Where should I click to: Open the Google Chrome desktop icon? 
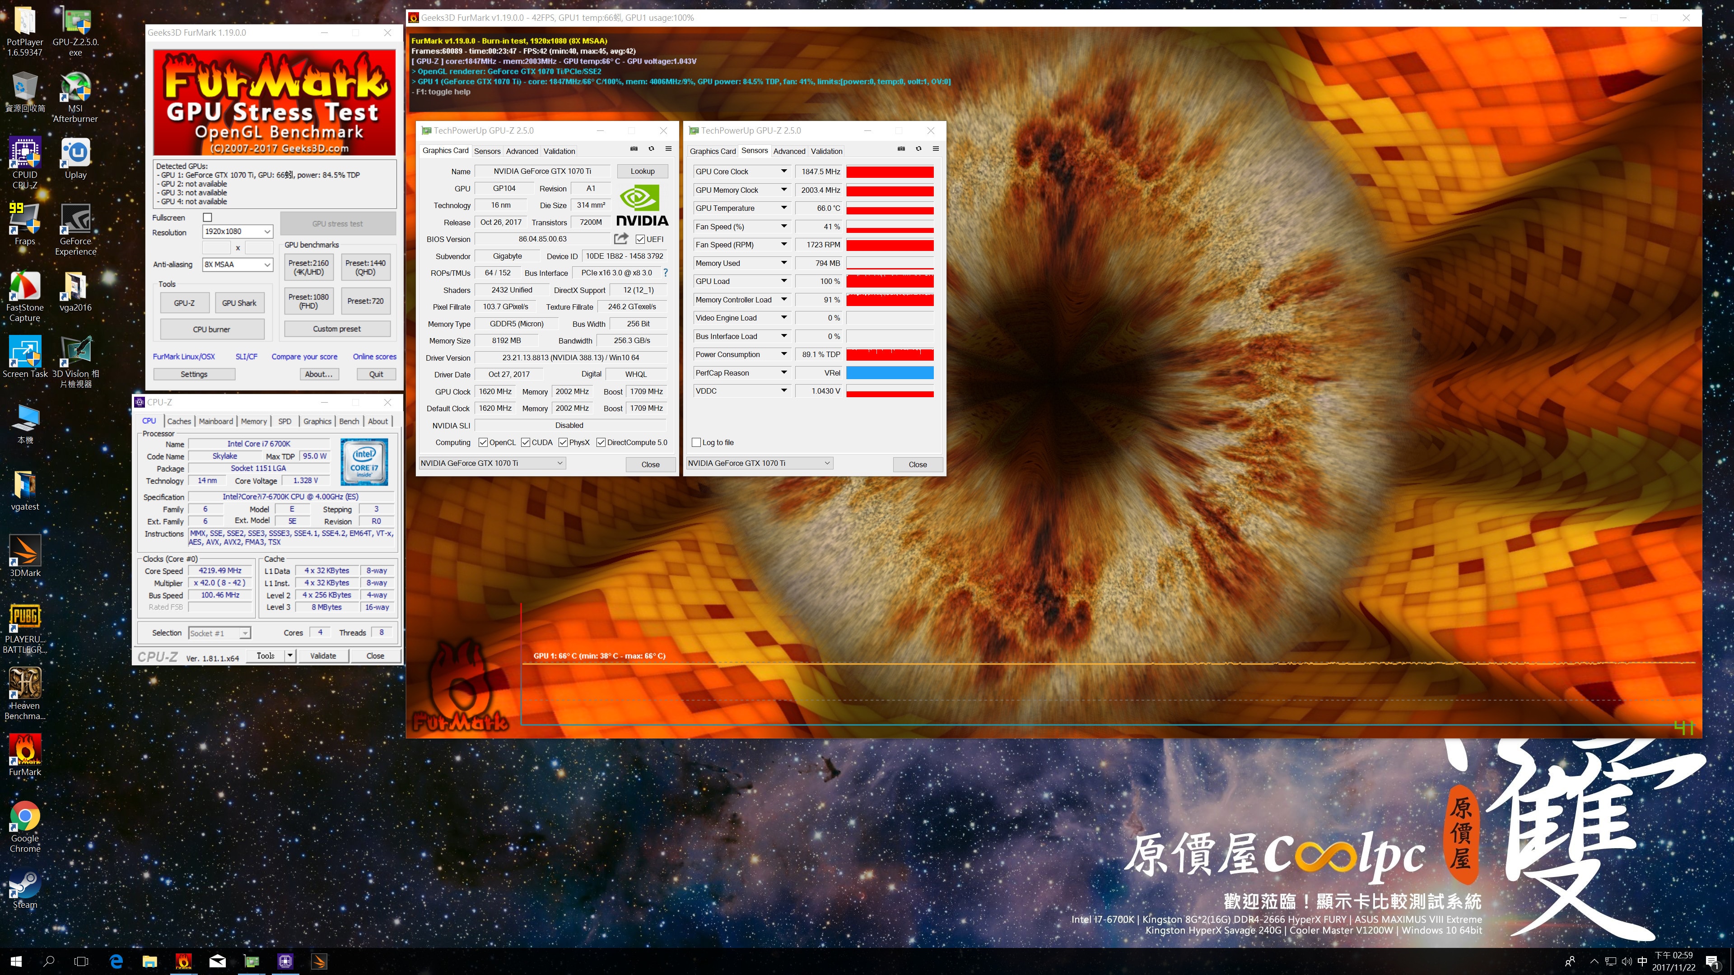tap(25, 827)
